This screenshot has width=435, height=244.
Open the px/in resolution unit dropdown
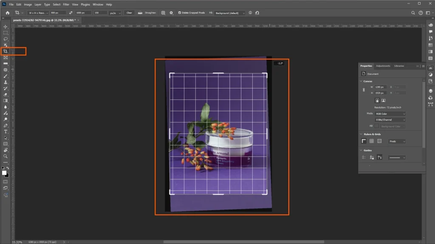115,13
